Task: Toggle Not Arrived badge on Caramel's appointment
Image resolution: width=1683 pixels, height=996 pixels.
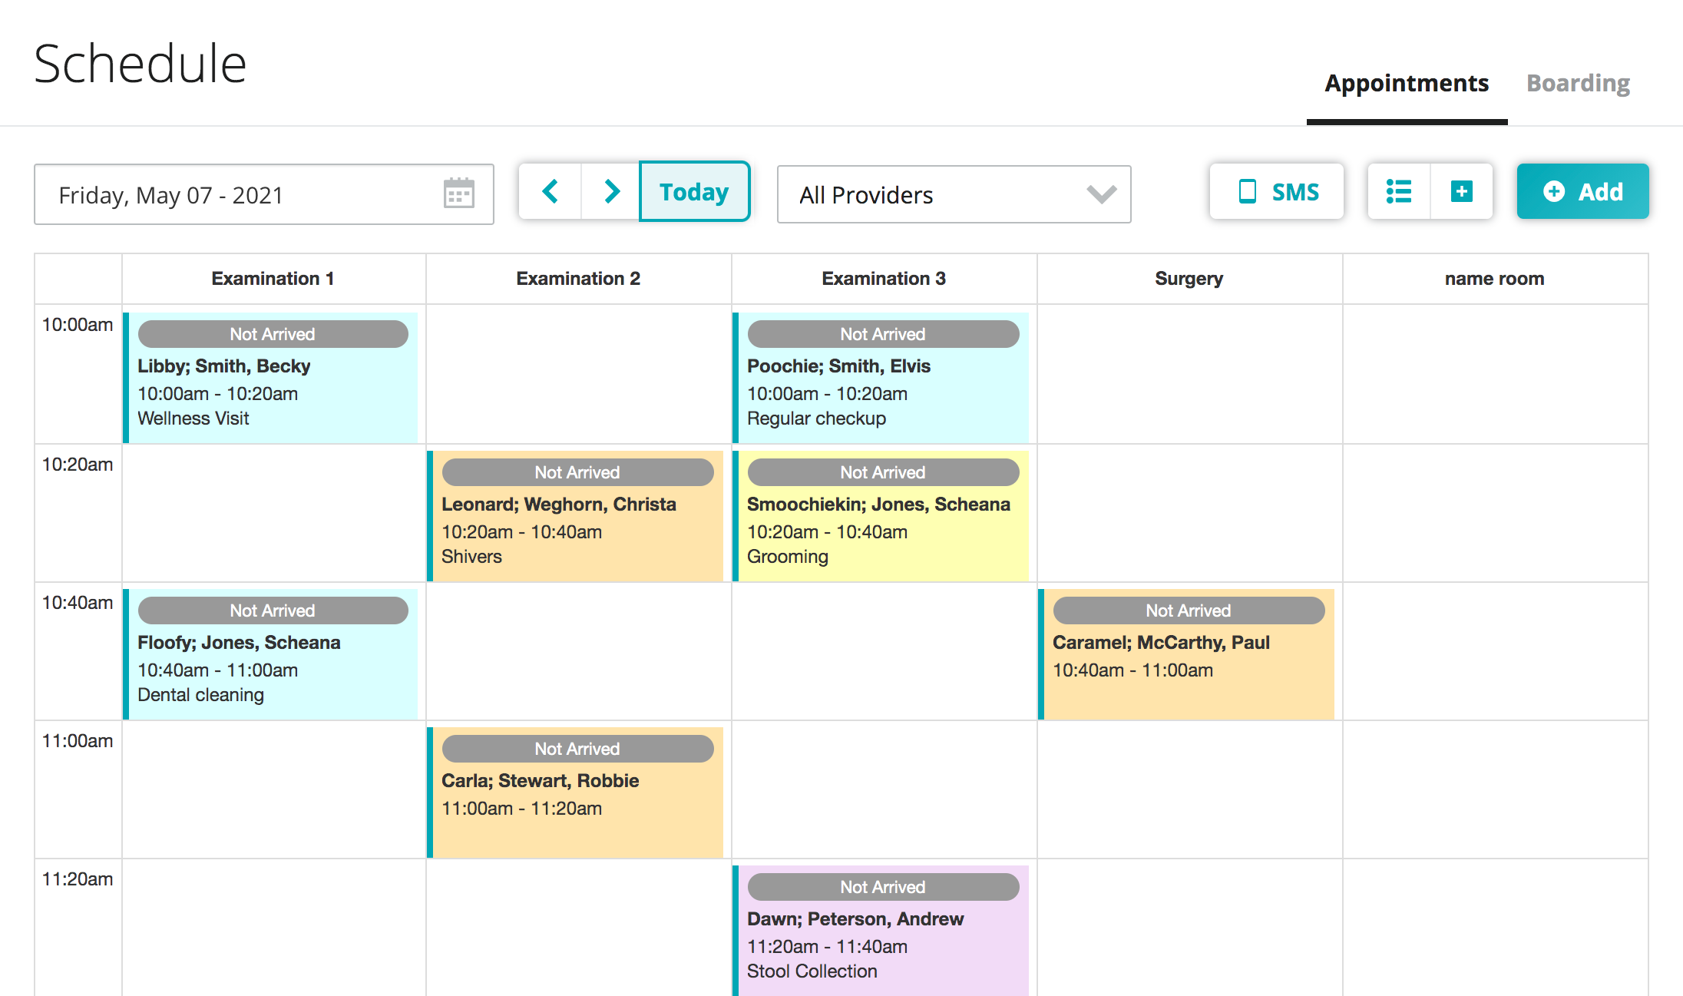Action: 1189,611
